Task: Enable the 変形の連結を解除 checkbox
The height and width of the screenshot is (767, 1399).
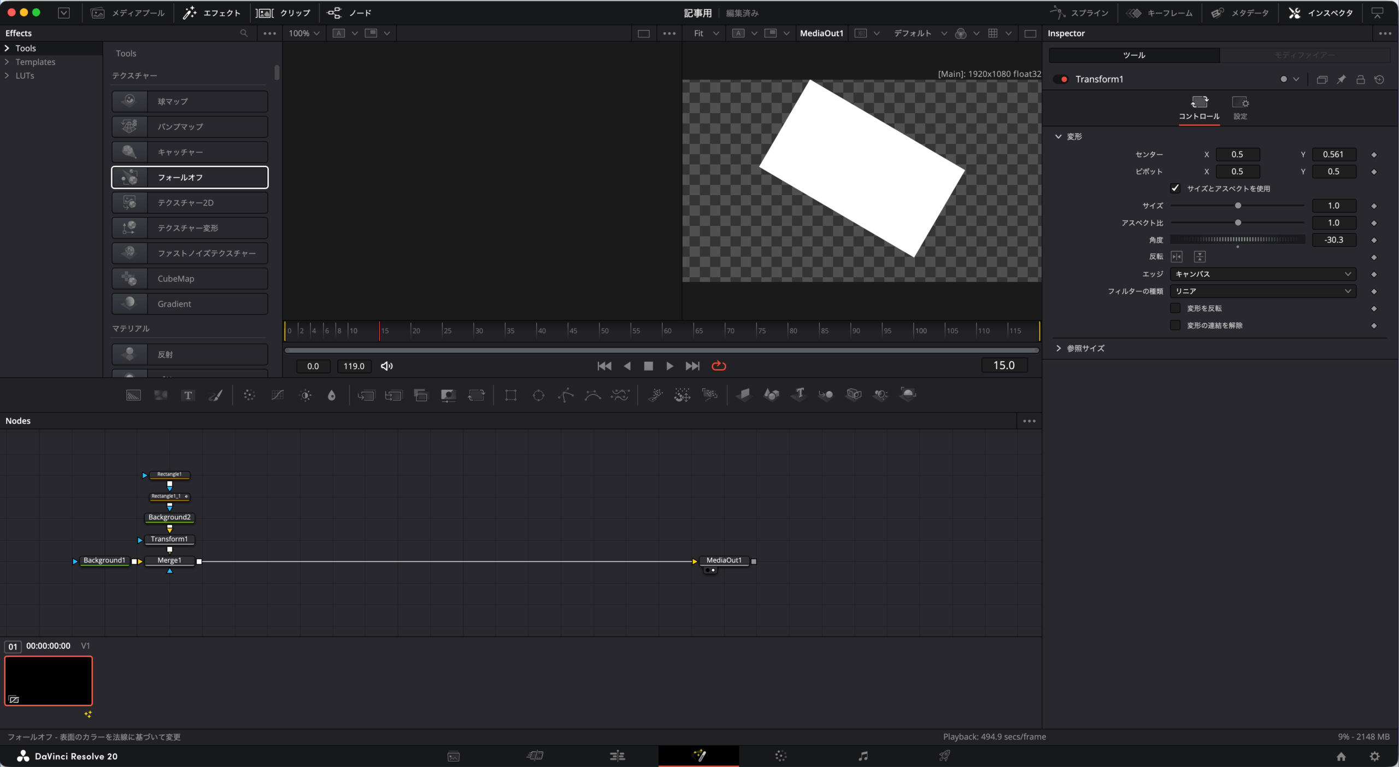Action: (x=1175, y=325)
